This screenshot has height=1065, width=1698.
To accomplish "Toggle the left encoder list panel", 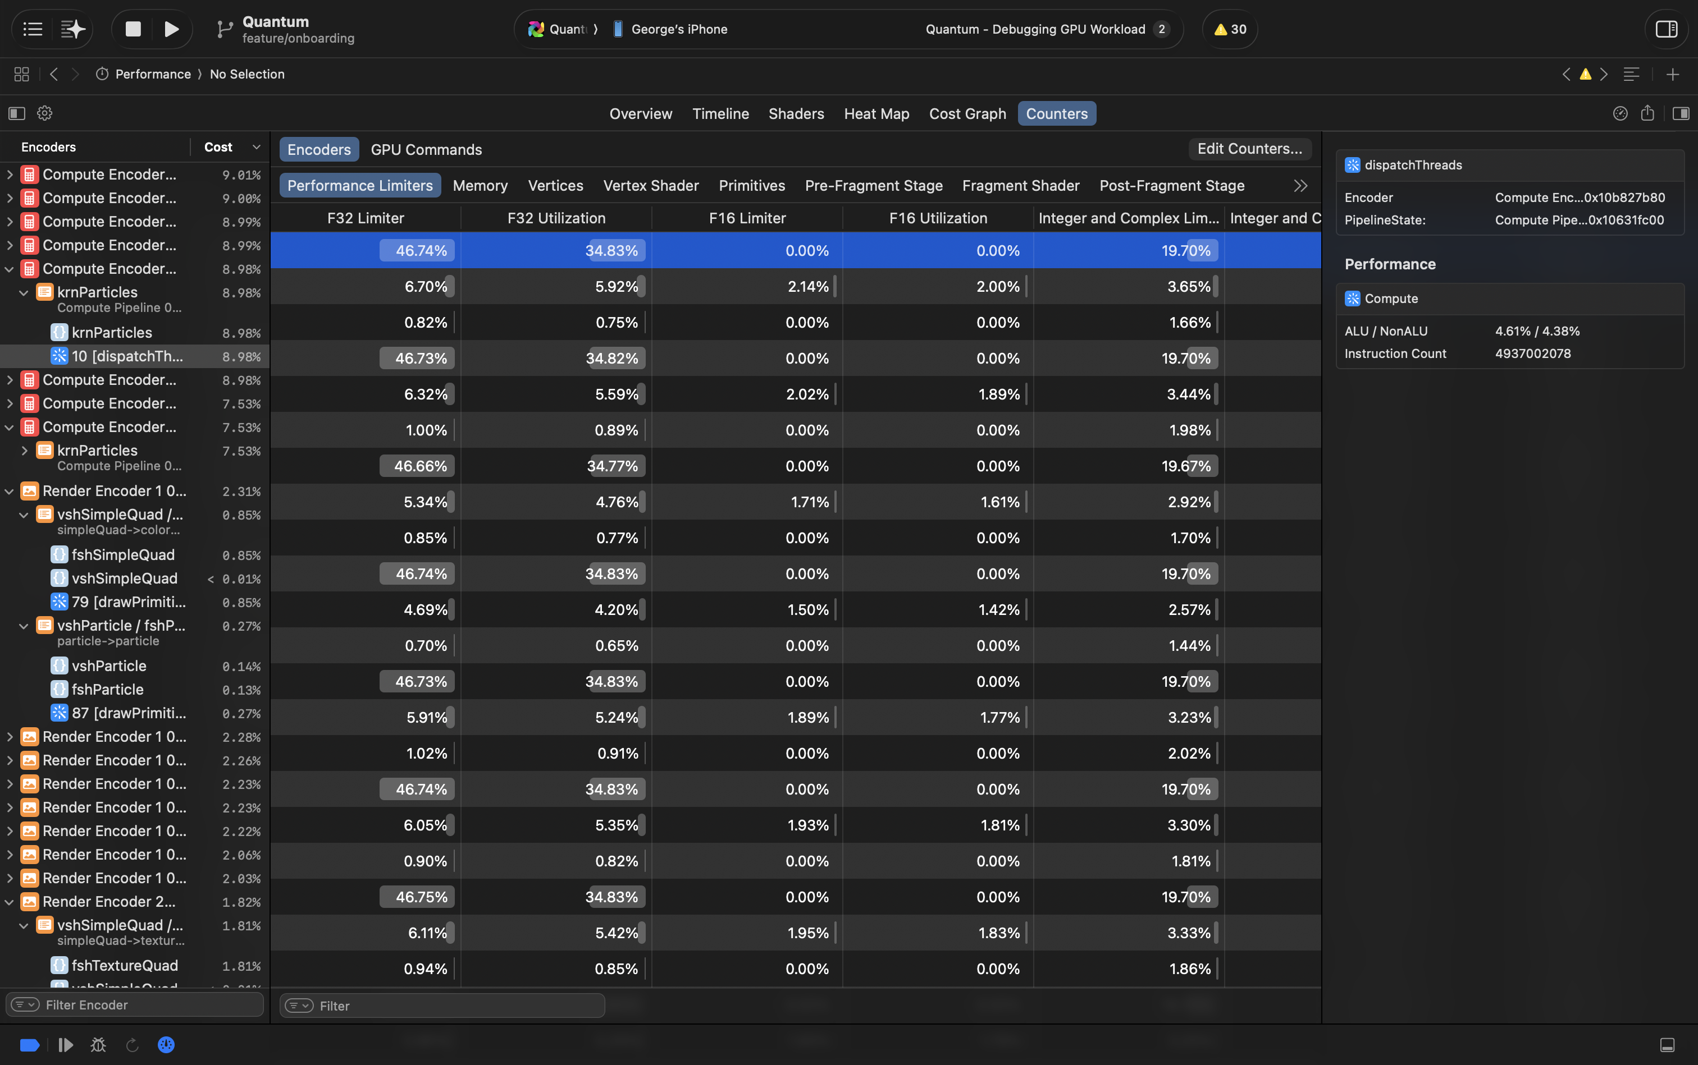I will point(17,113).
